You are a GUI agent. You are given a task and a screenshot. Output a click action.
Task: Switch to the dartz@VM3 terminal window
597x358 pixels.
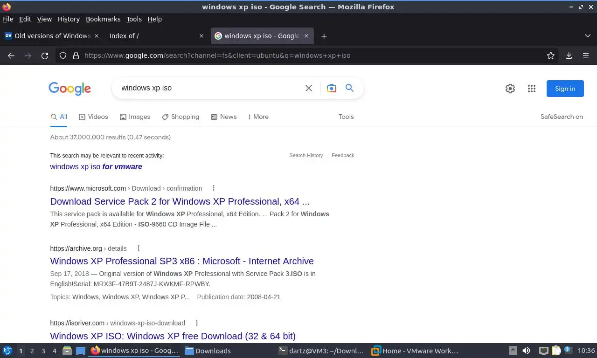pyautogui.click(x=322, y=351)
